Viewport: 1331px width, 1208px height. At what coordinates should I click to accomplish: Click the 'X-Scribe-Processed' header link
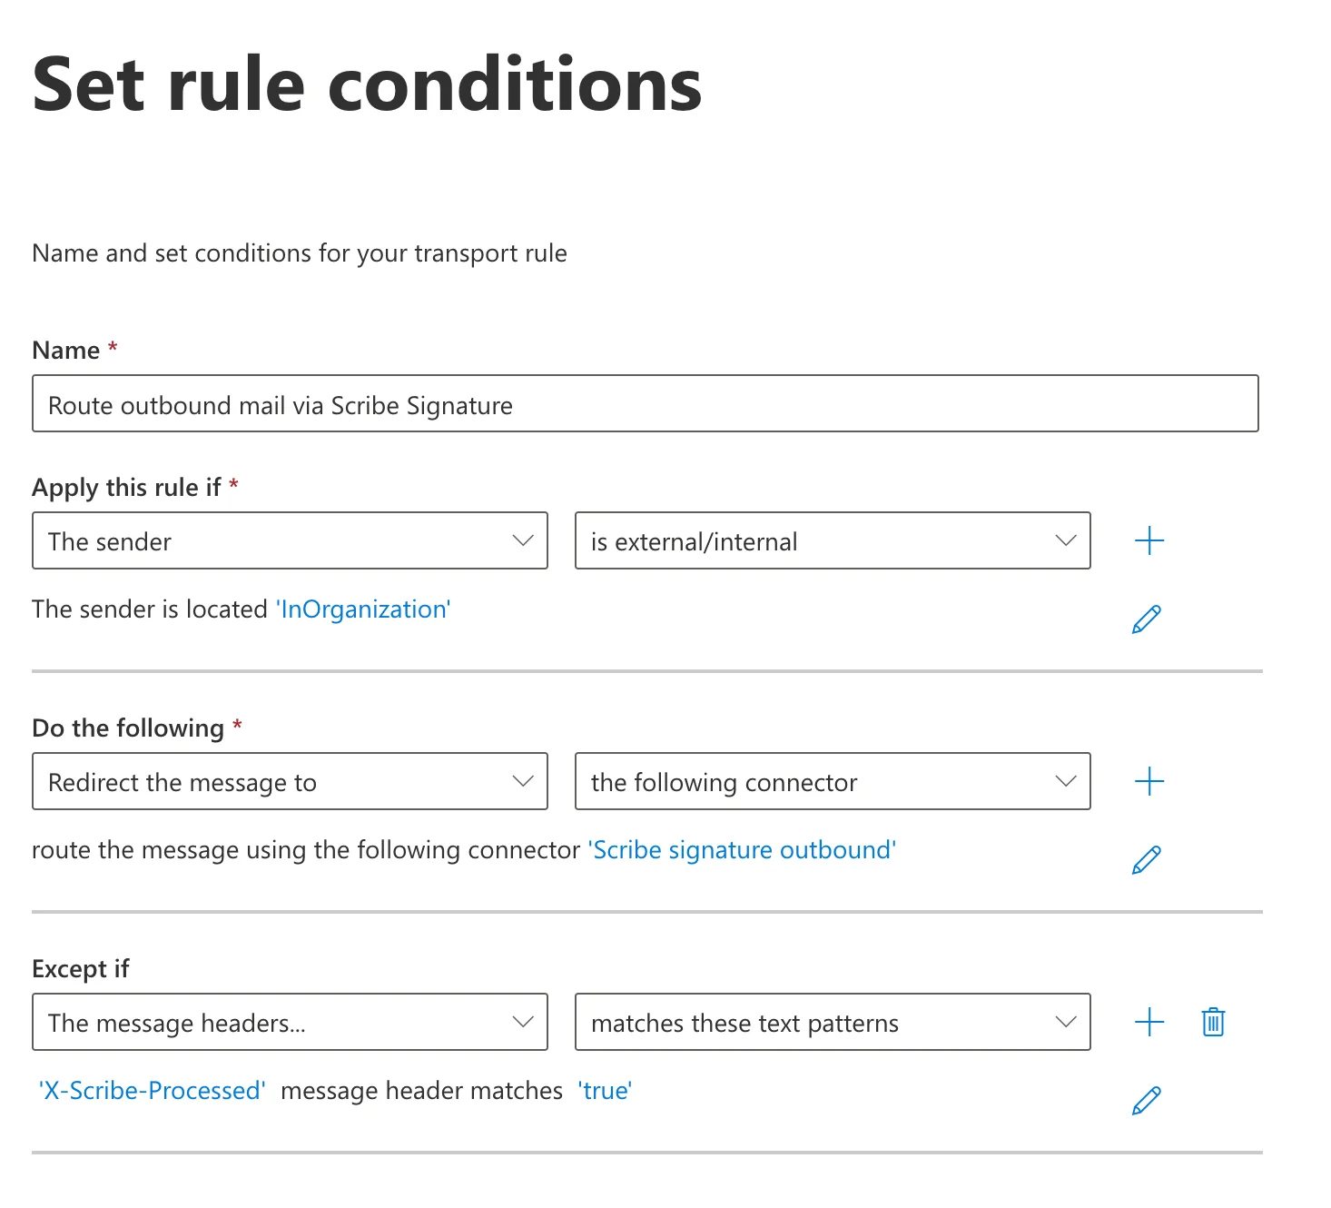click(x=152, y=1091)
